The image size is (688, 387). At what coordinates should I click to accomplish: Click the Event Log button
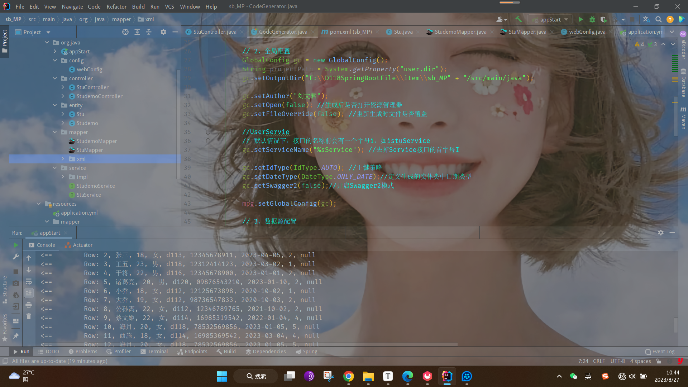(x=660, y=352)
